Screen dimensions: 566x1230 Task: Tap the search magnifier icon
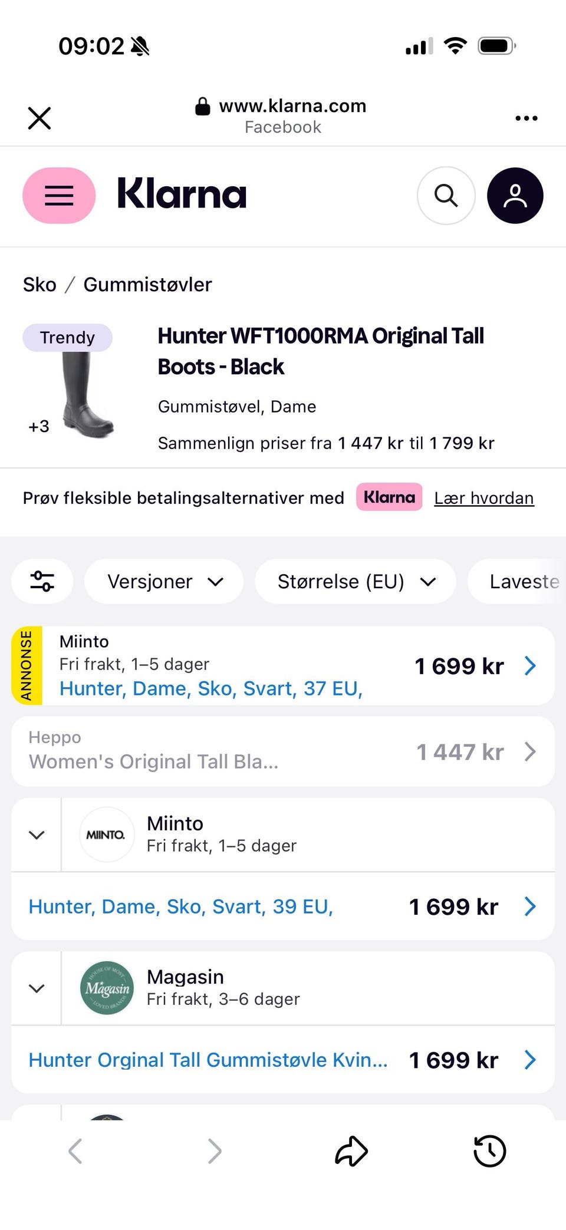446,196
